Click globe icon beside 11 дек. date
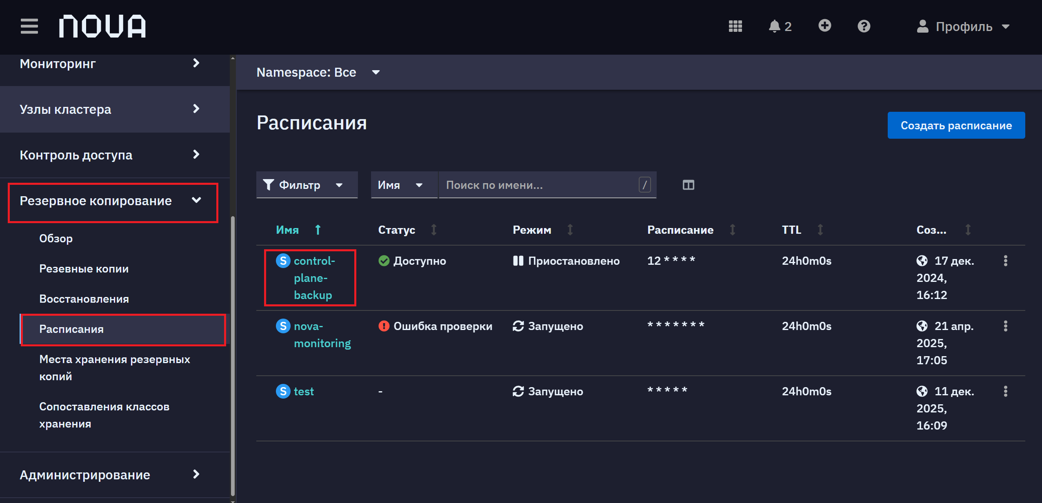Viewport: 1042px width, 503px height. (x=922, y=391)
